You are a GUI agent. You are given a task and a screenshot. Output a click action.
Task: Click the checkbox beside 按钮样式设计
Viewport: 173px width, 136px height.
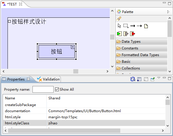[9, 21]
